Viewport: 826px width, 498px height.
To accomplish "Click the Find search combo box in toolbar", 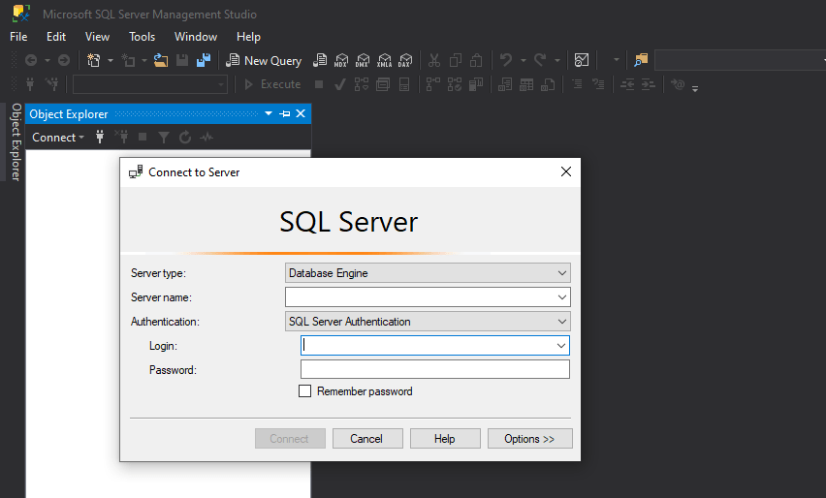I will 740,60.
